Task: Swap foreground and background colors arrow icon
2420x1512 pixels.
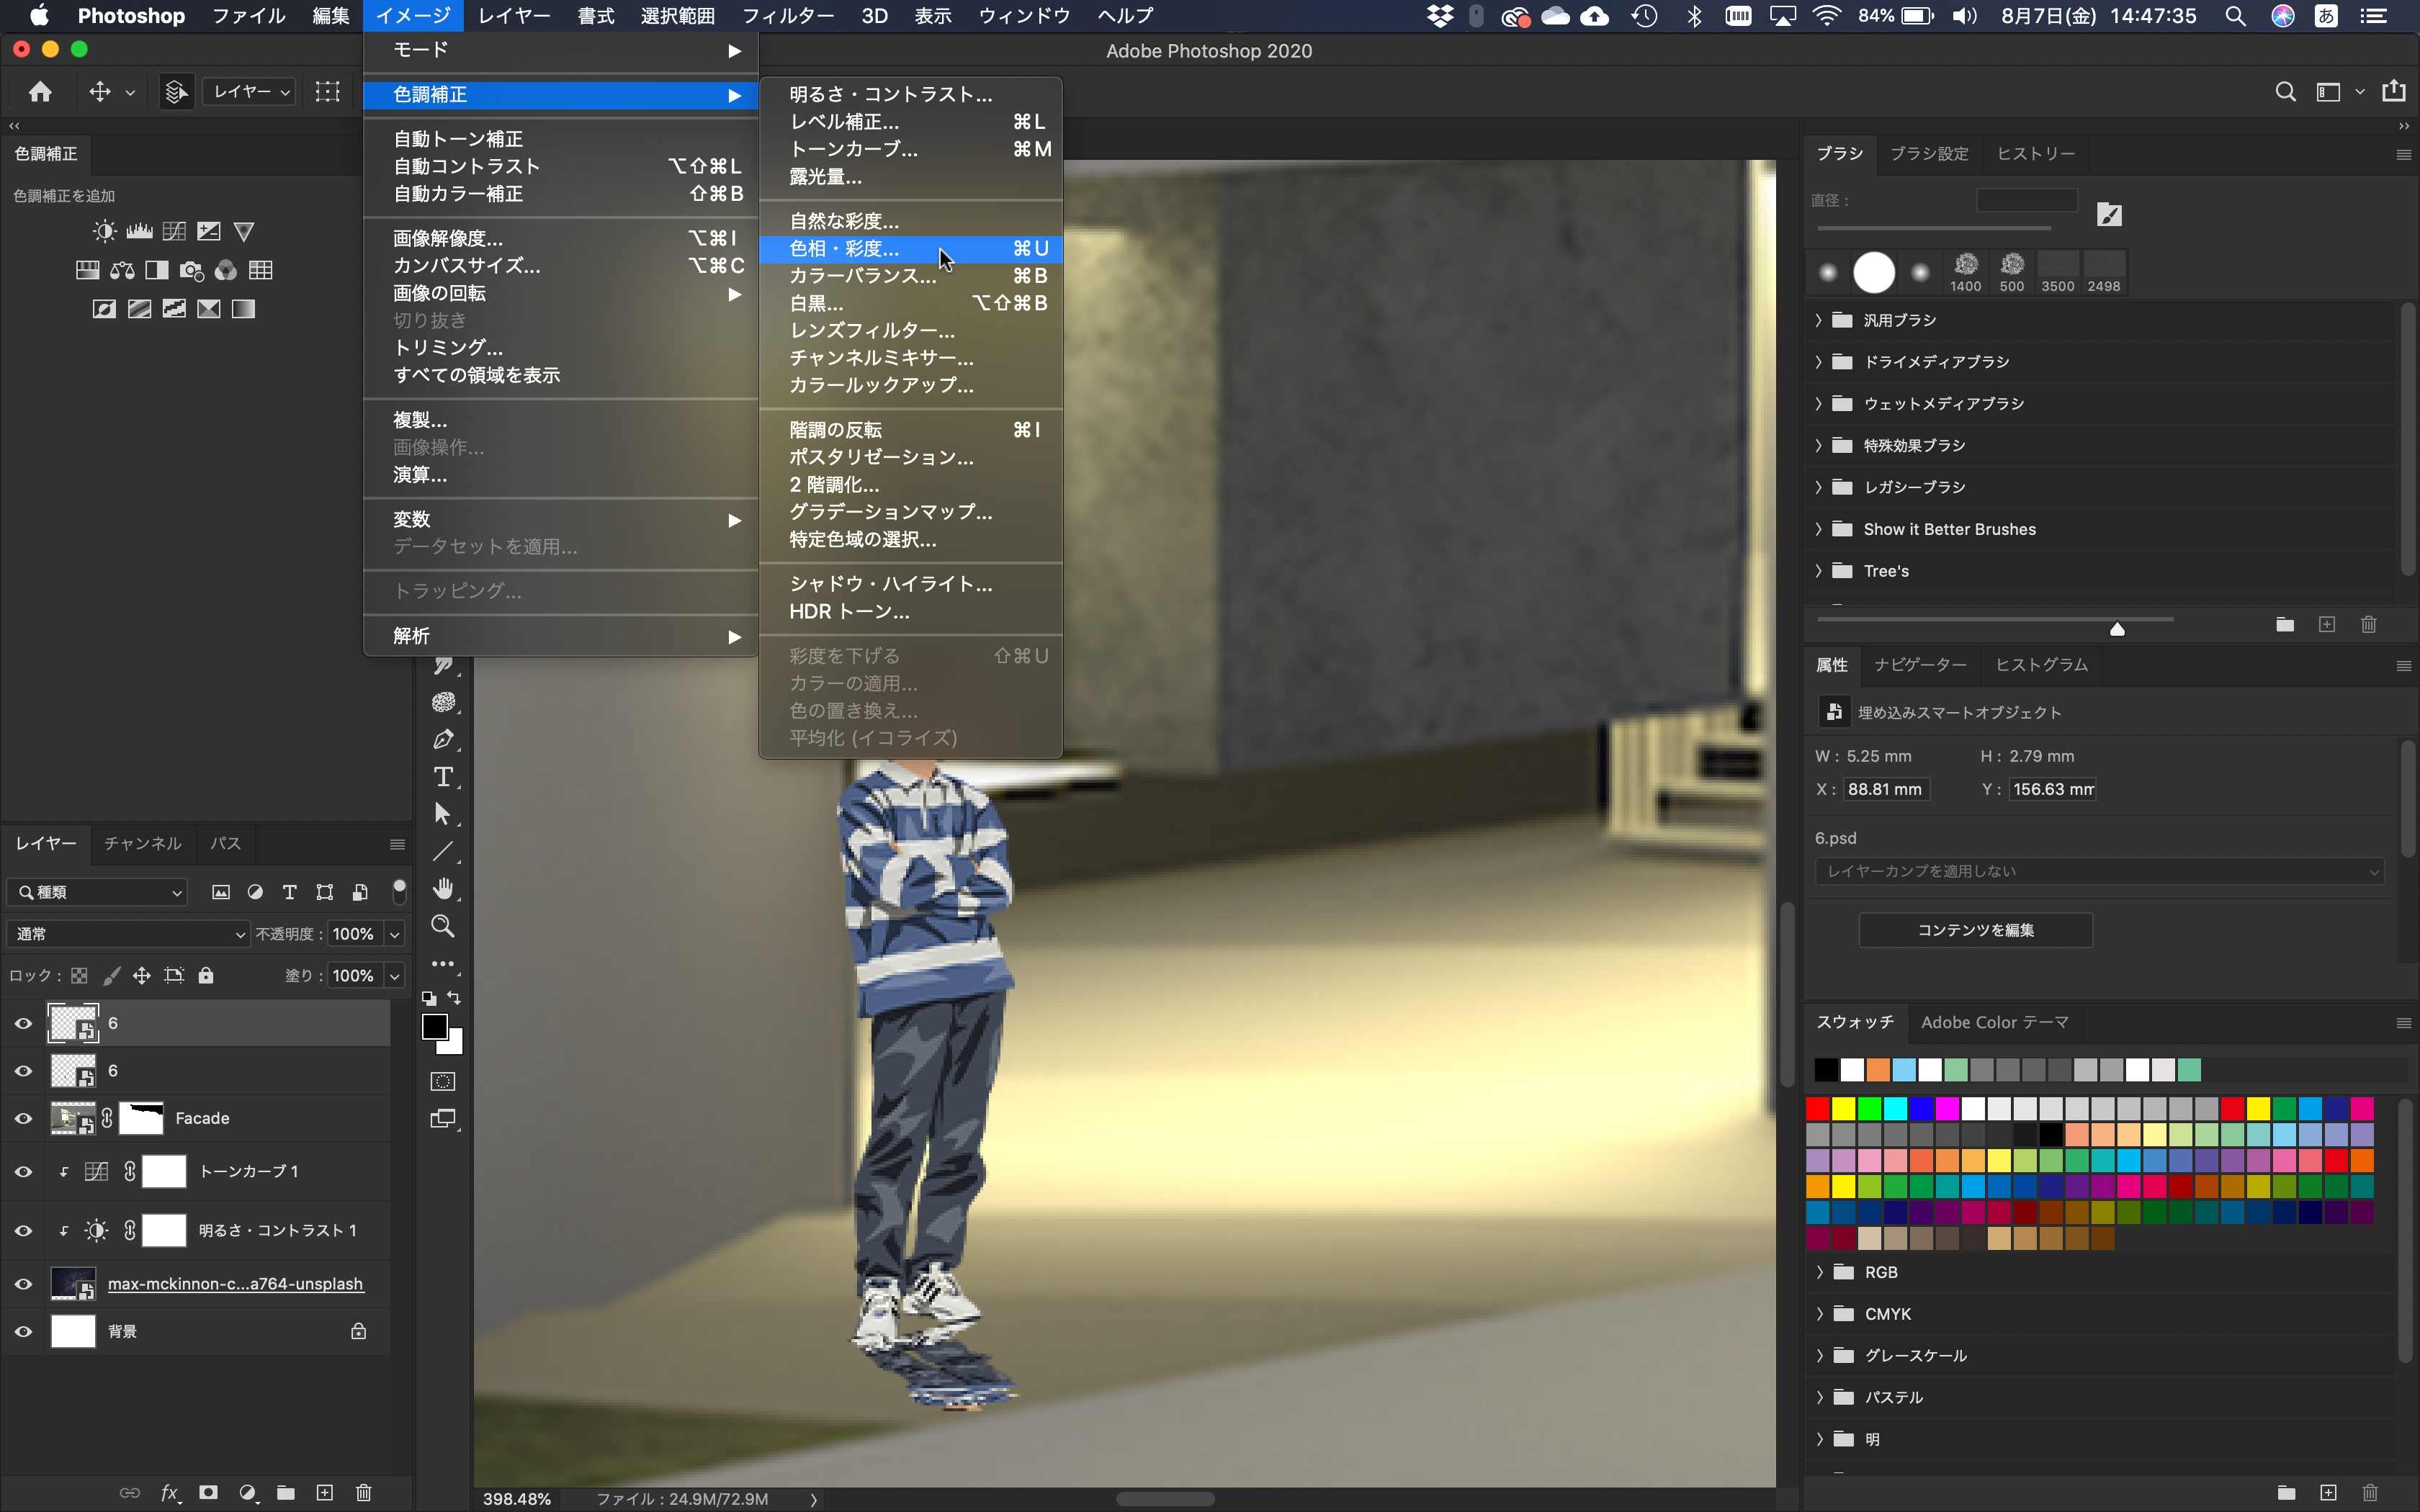Action: pos(454,998)
